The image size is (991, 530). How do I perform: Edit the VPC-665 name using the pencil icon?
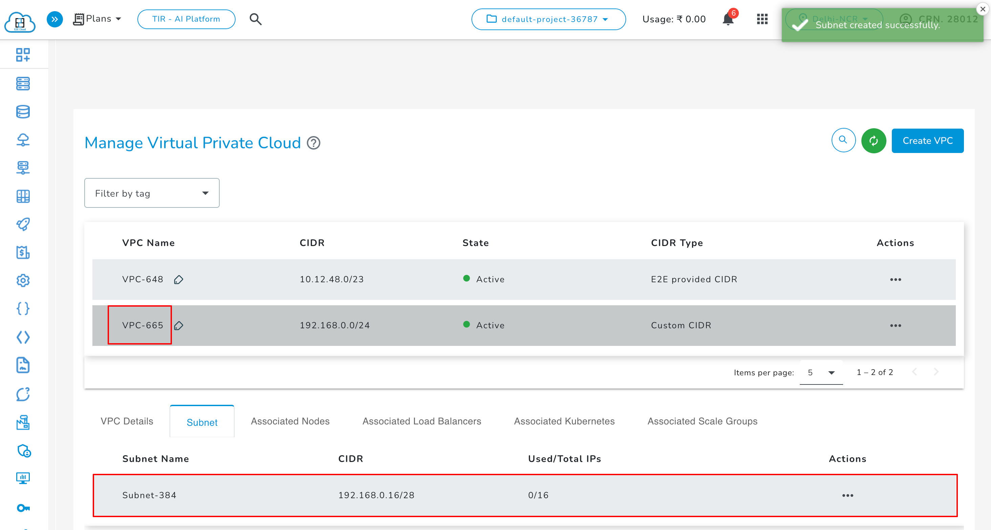click(x=179, y=326)
